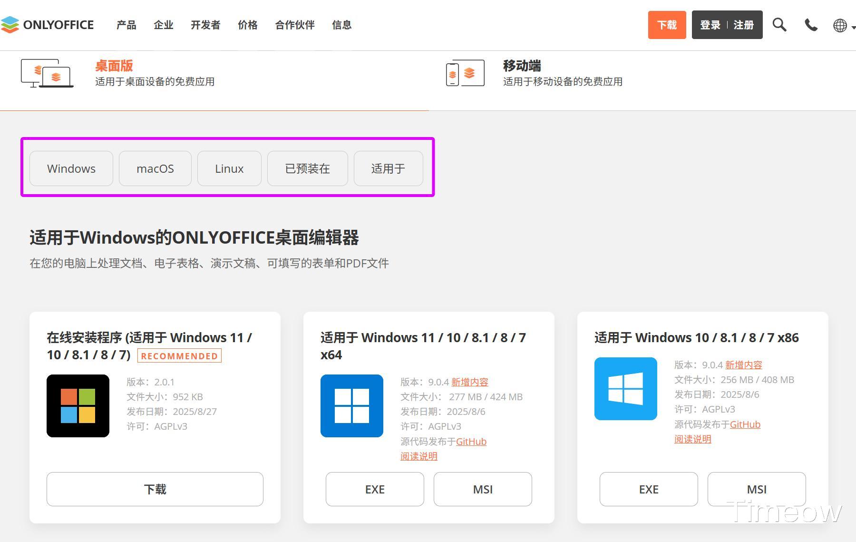Click the subtitle 适用于移动设备的免费应用

pyautogui.click(x=563, y=81)
